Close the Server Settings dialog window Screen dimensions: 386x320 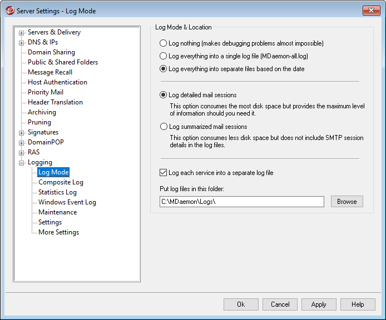pyautogui.click(x=371, y=11)
